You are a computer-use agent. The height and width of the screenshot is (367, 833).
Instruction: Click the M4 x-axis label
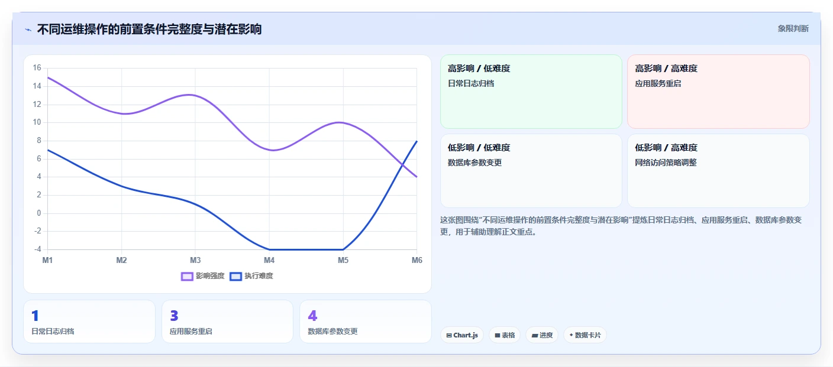point(269,260)
